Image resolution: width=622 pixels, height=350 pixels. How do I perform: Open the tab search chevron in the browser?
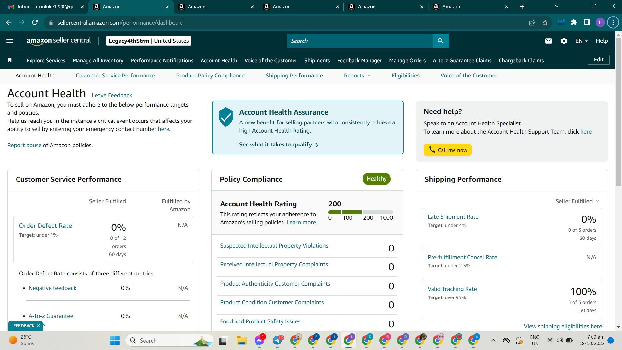[557, 6]
